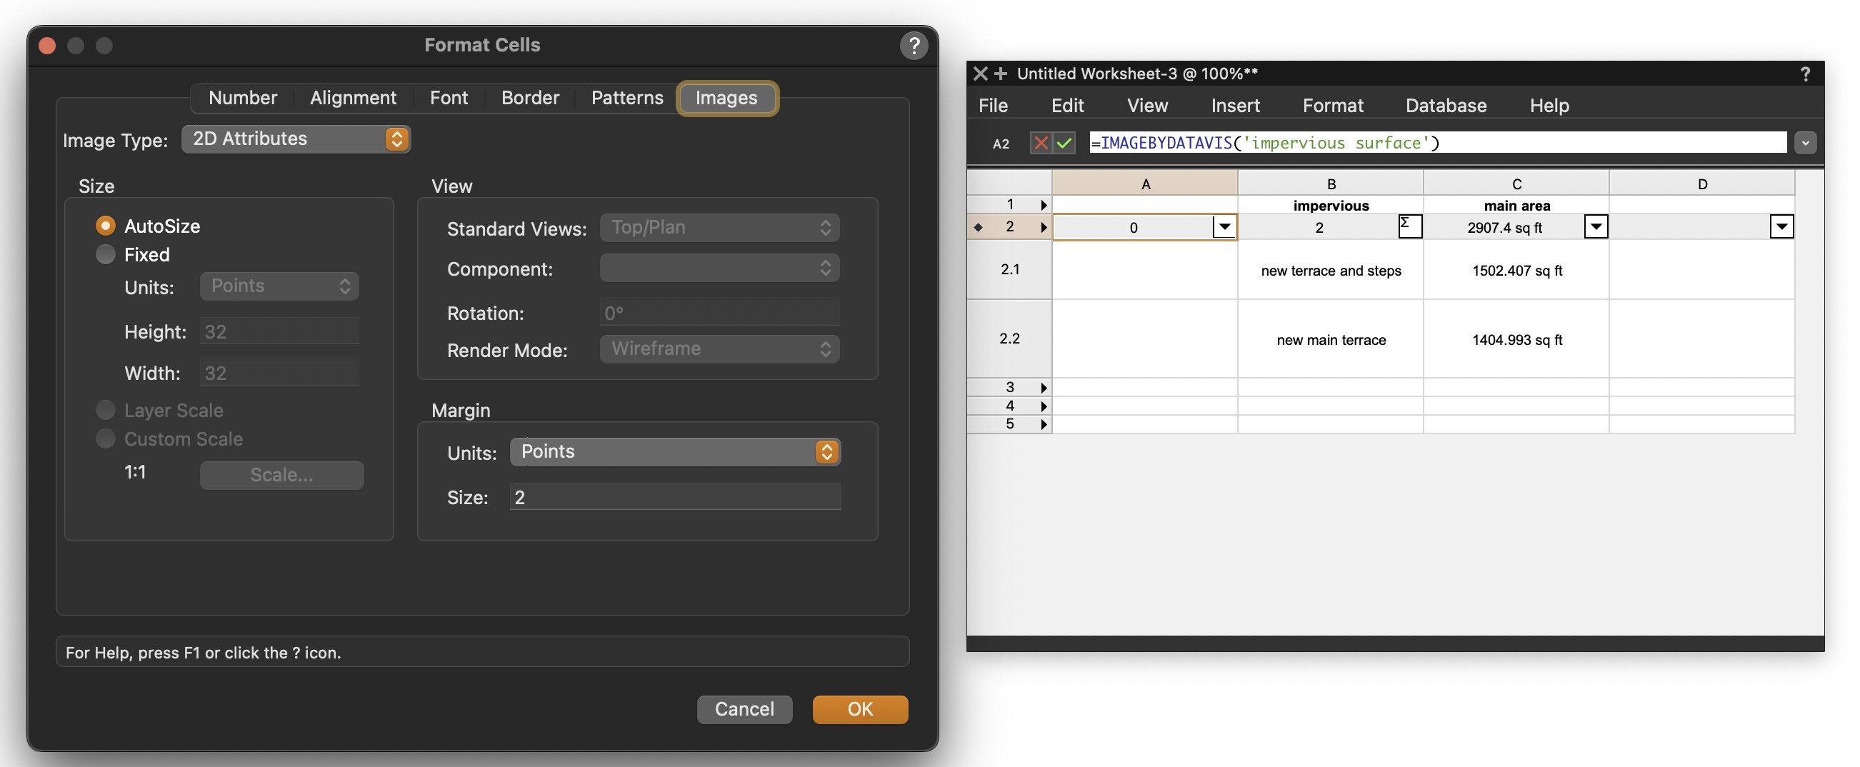Open the Database menu
Screen dimensions: 1860x767
(1446, 106)
